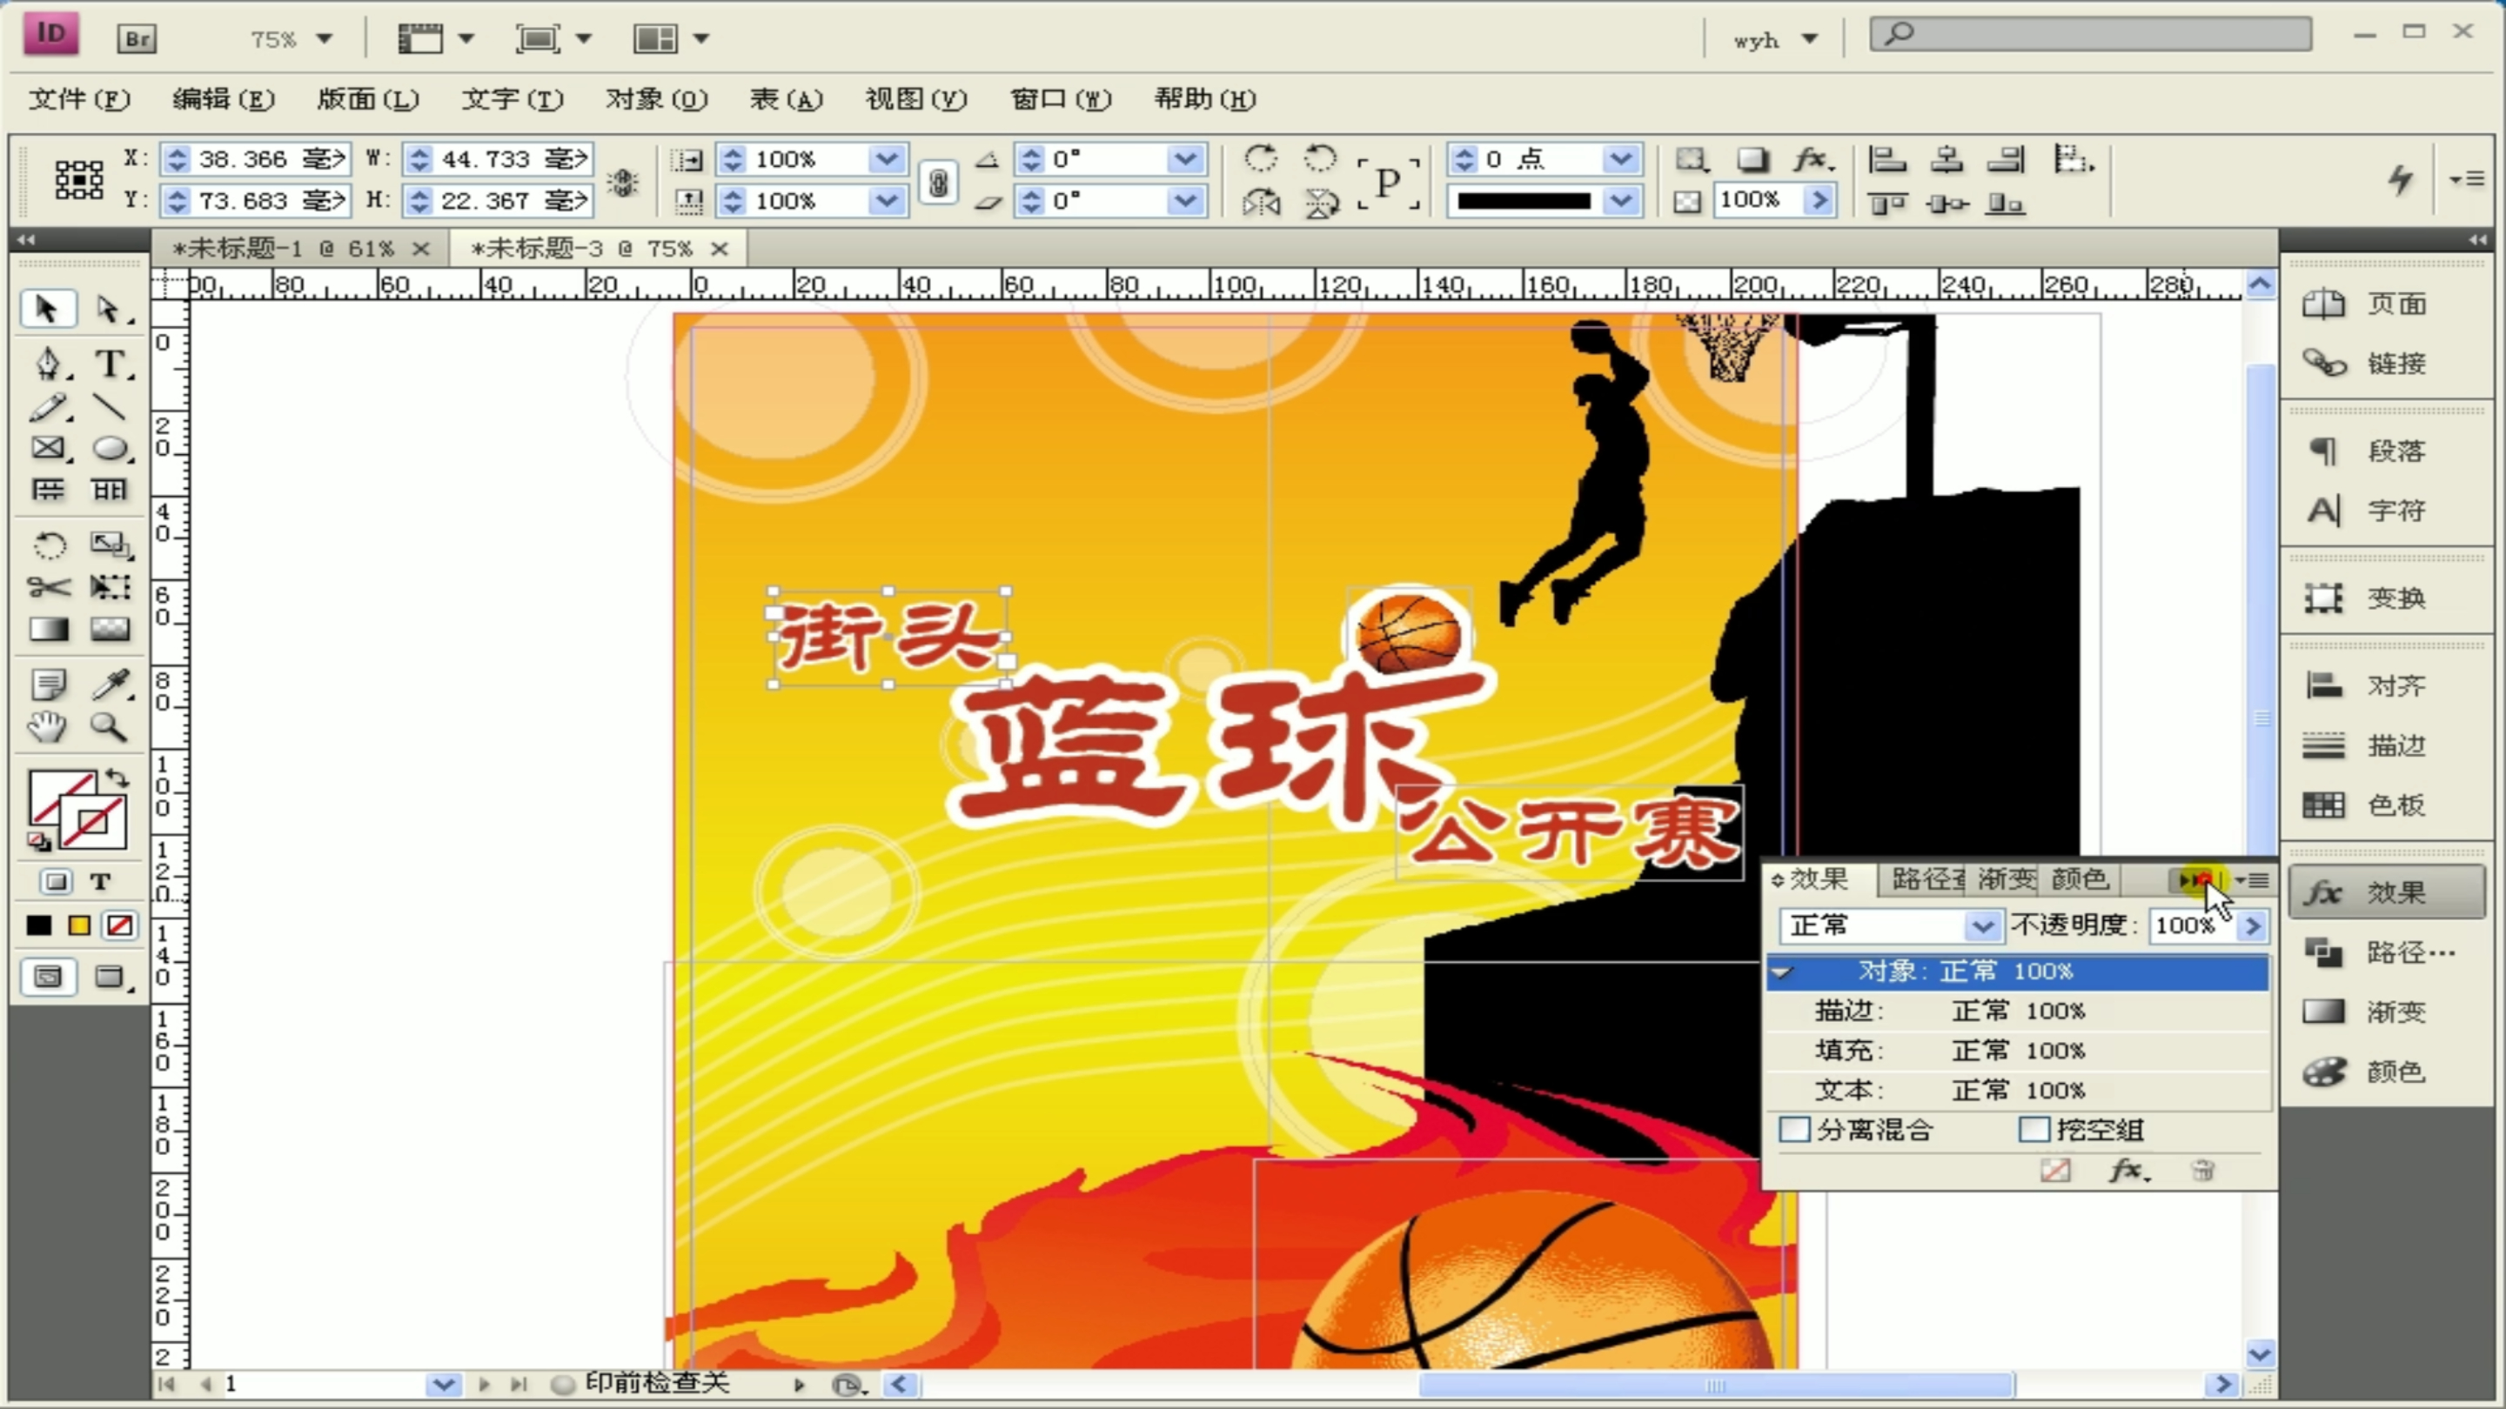This screenshot has width=2506, height=1409.
Task: Switch to Preview view mode button
Action: pyautogui.click(x=110, y=976)
